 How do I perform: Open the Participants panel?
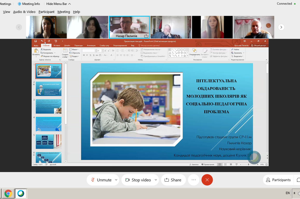pyautogui.click(x=278, y=180)
